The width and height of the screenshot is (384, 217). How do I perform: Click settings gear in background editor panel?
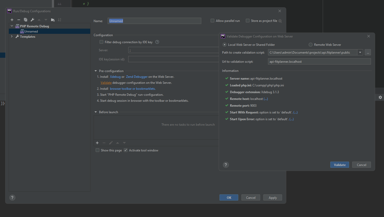coord(380,97)
